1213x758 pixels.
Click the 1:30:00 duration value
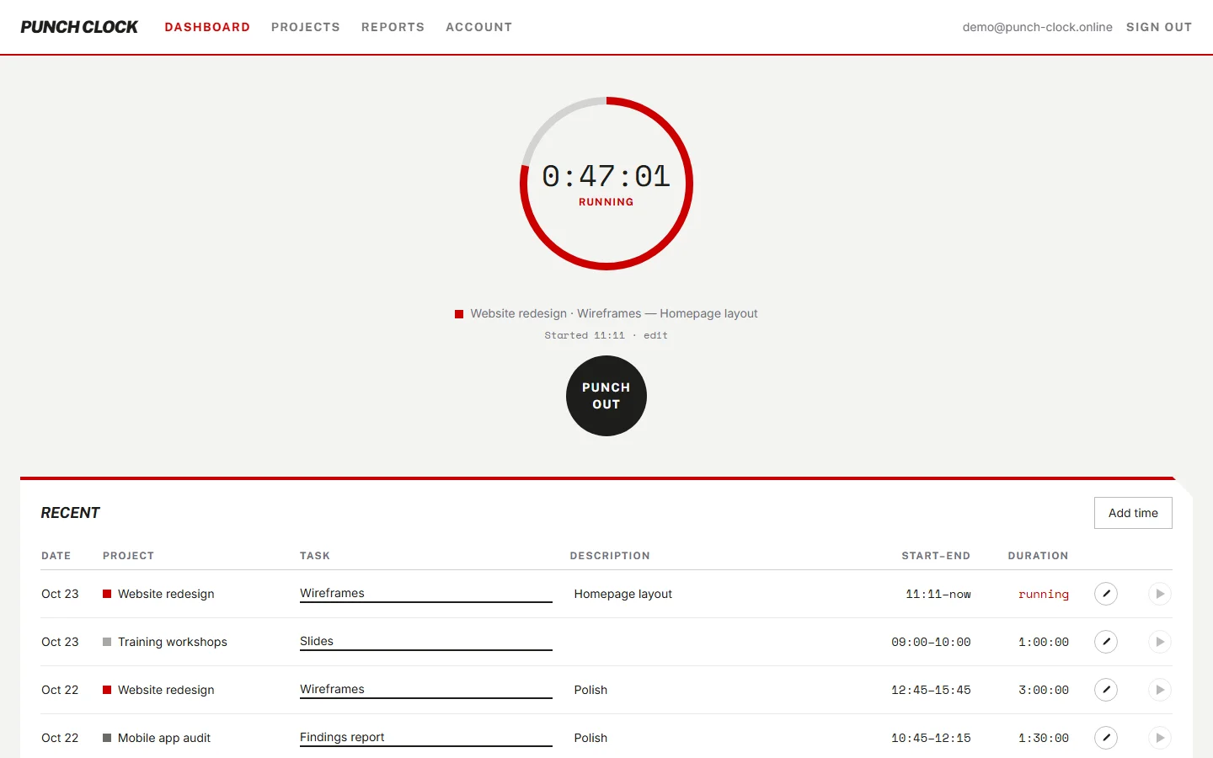point(1044,738)
